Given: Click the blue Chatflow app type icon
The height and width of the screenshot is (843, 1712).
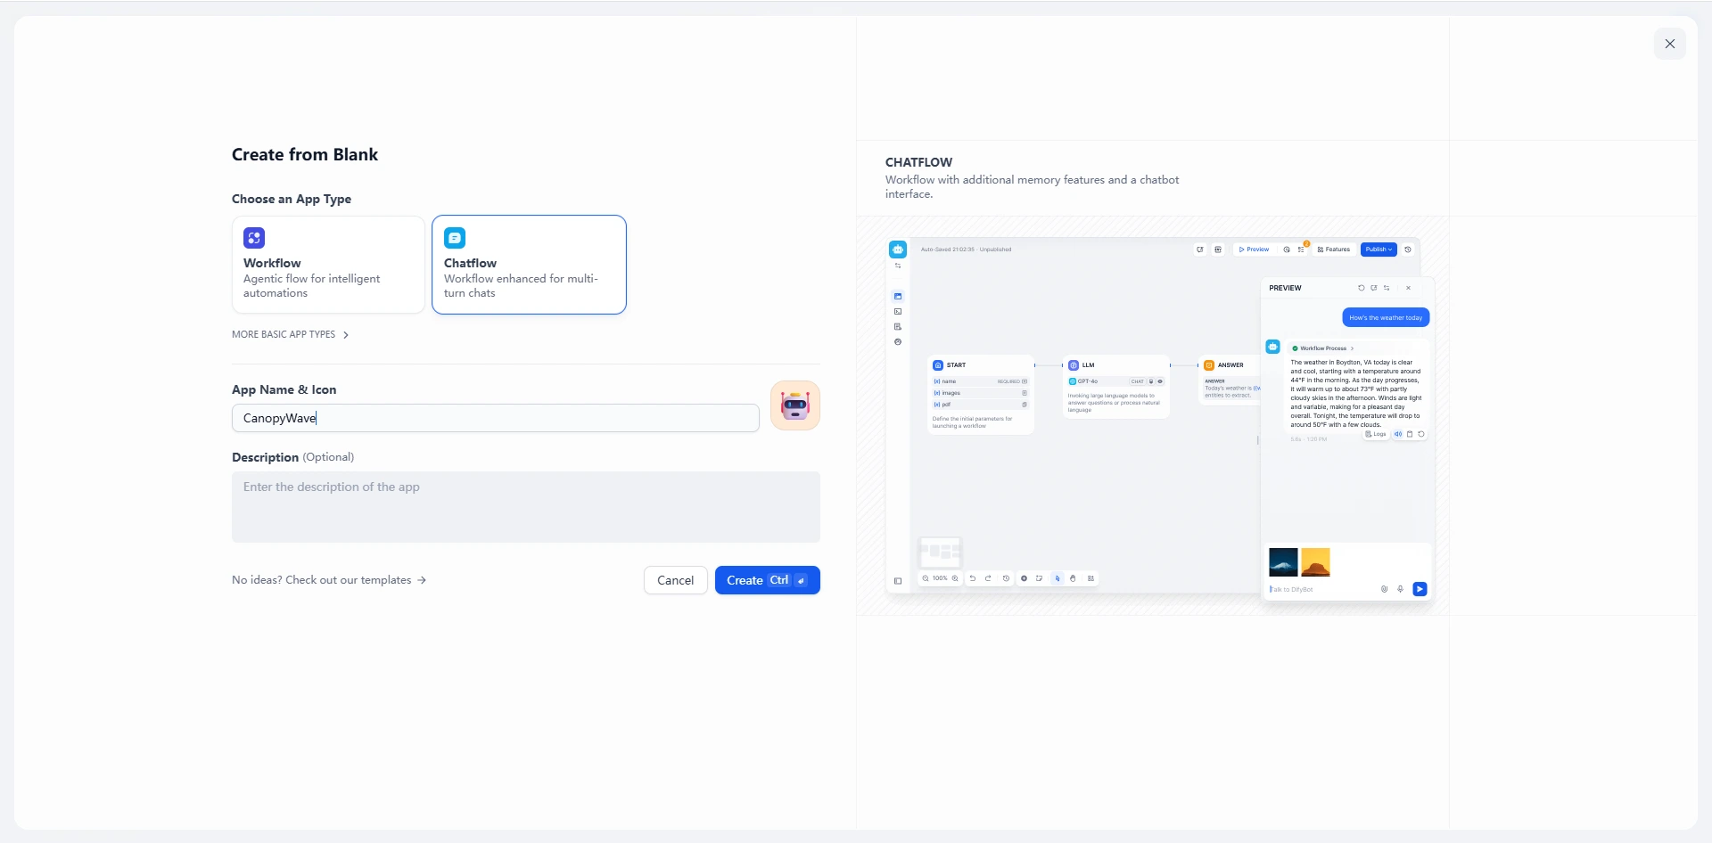Looking at the screenshot, I should (455, 238).
